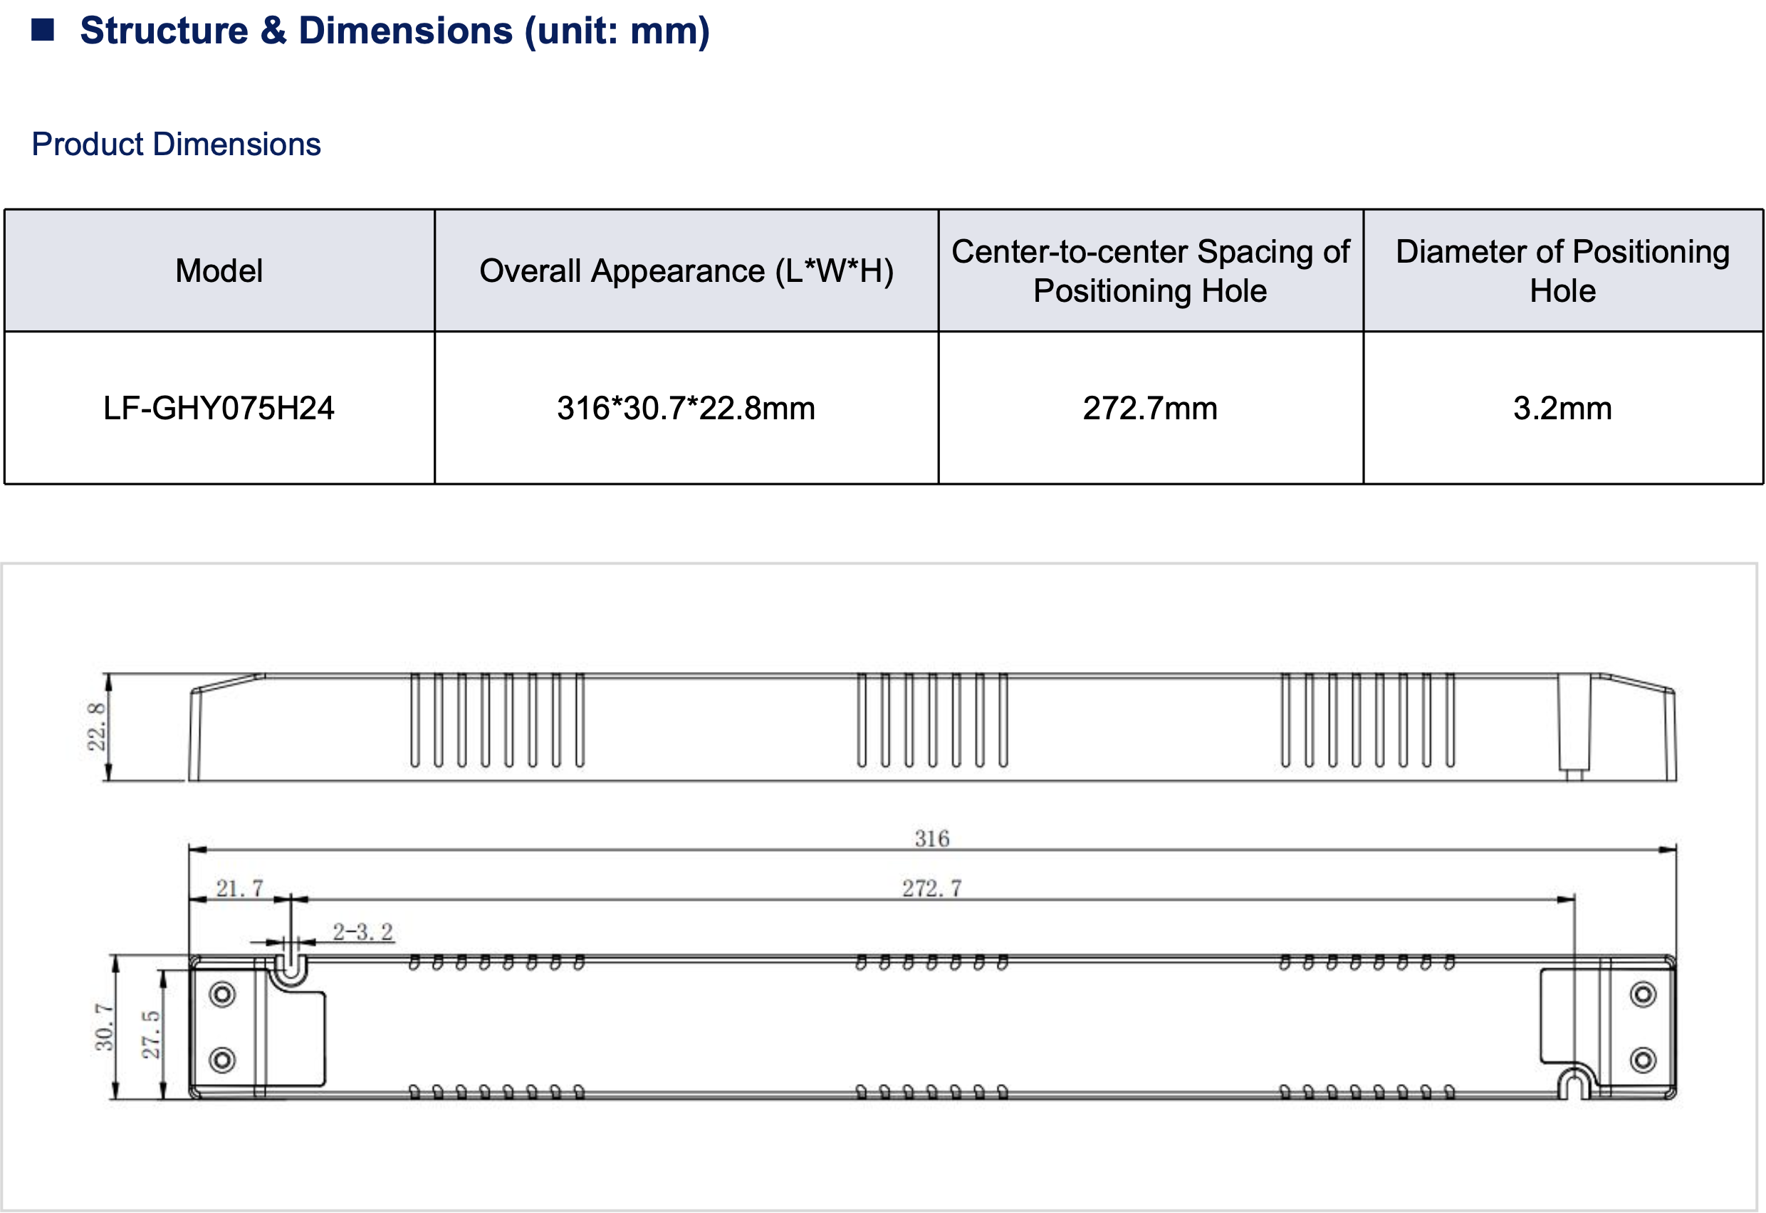Click the 2-3.2 hole diameter label
The image size is (1766, 1213).
(362, 932)
